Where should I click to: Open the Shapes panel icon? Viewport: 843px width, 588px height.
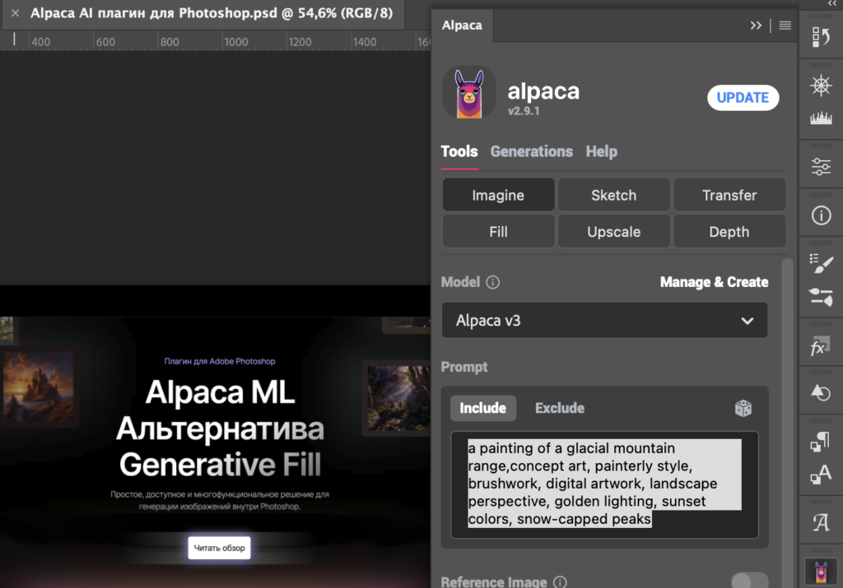pos(821,393)
